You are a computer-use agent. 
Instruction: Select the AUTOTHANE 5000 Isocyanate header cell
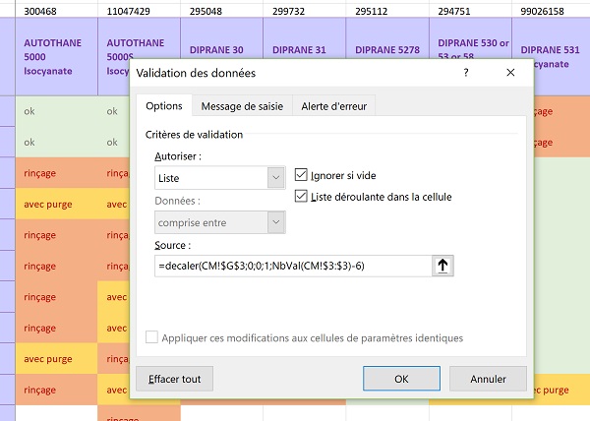click(56, 56)
